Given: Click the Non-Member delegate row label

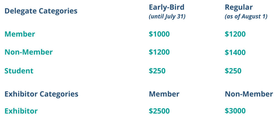Looking at the screenshot, I should point(29,52).
